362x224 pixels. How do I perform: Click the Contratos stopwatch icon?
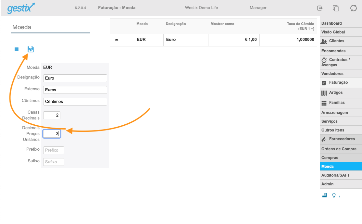click(x=324, y=60)
